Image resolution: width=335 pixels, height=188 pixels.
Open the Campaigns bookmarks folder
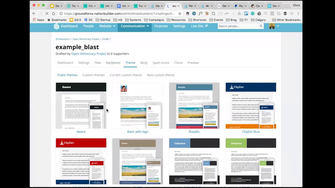[154, 20]
